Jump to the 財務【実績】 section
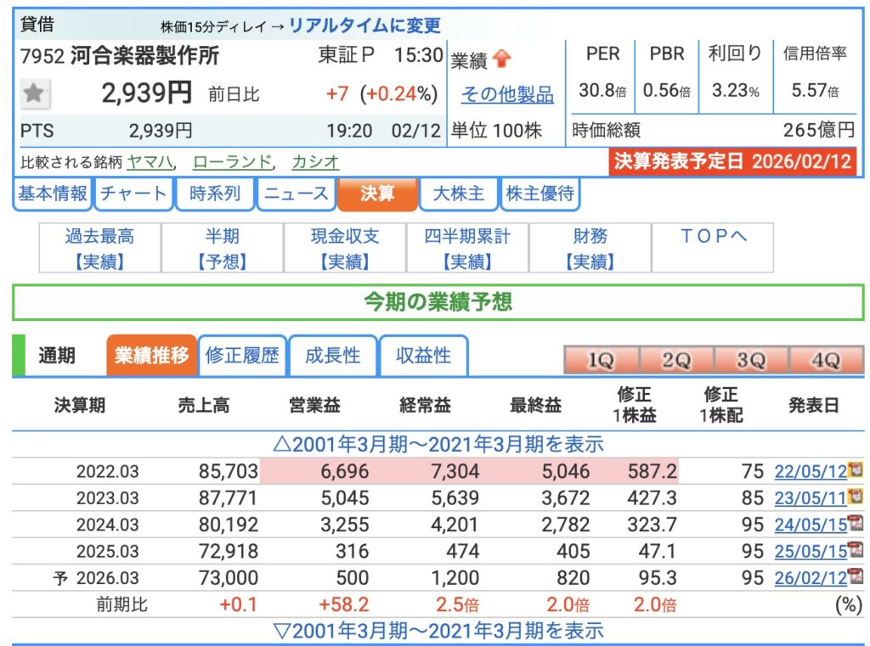 click(590, 248)
